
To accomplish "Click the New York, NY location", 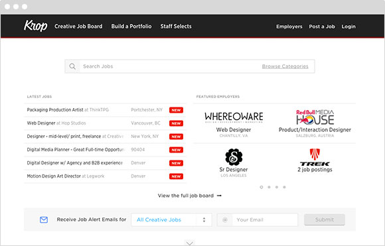I will 145,136.
